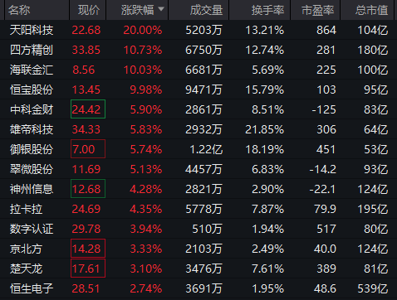Click the 5.90% change value
Screen dimensions: 397x300
click(x=146, y=109)
